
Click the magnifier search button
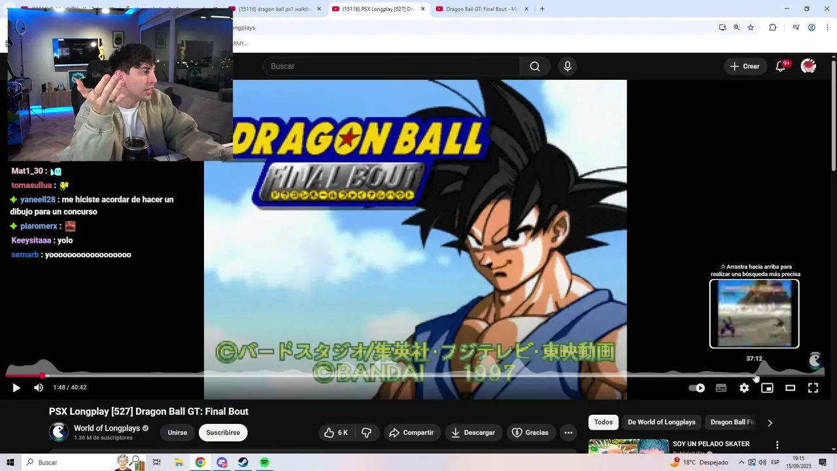point(535,66)
